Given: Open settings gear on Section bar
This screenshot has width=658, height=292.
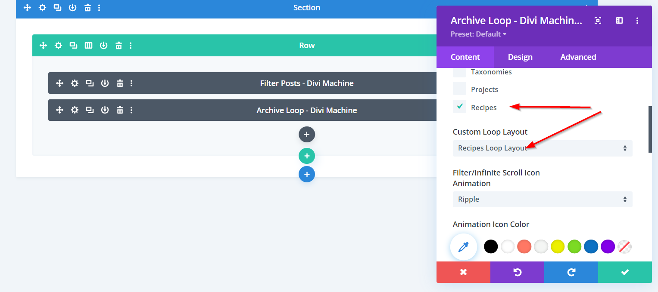Looking at the screenshot, I should (x=42, y=8).
